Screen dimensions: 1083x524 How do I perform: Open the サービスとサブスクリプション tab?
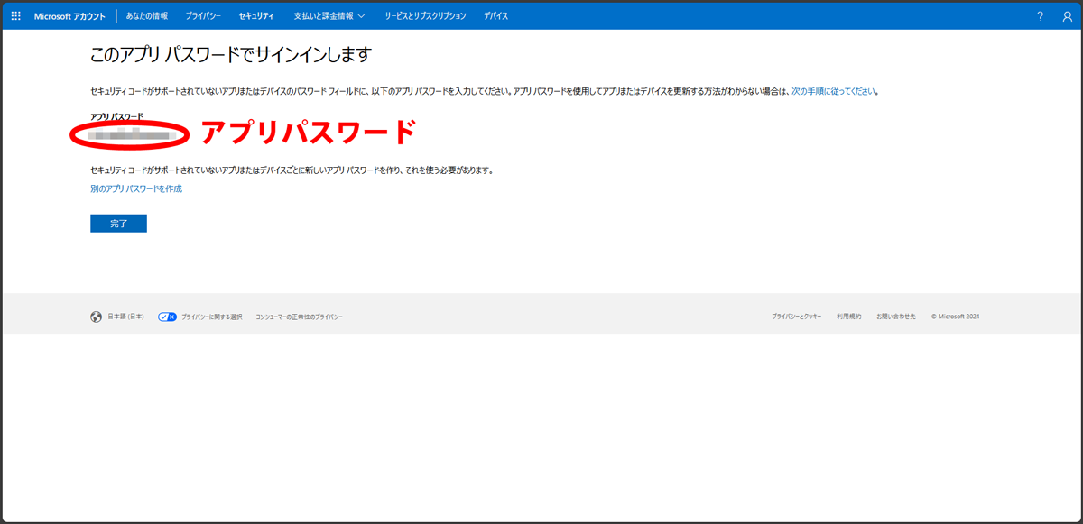point(425,16)
